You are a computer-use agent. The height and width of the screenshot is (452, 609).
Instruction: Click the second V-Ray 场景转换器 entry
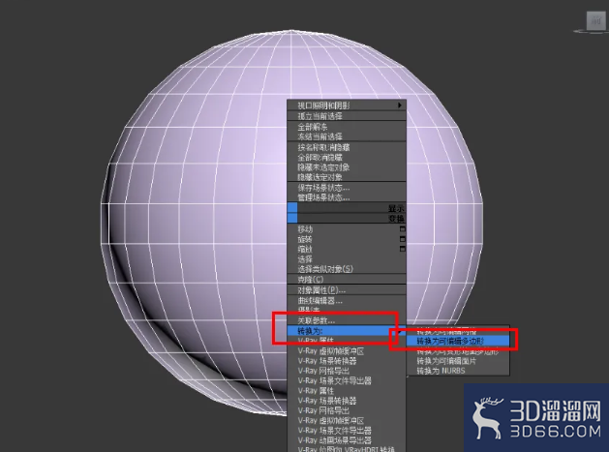tap(347, 401)
